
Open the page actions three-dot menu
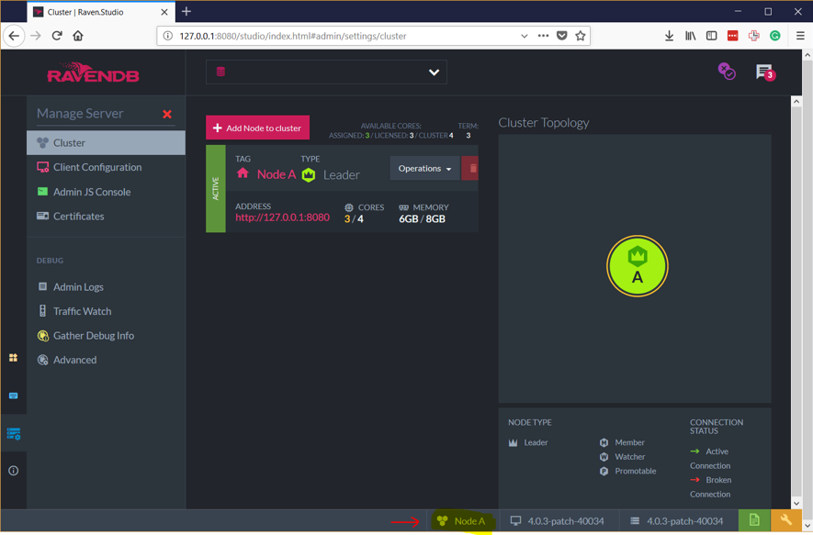tap(543, 36)
